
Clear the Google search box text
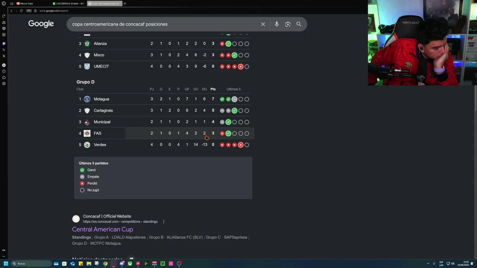[x=263, y=24]
